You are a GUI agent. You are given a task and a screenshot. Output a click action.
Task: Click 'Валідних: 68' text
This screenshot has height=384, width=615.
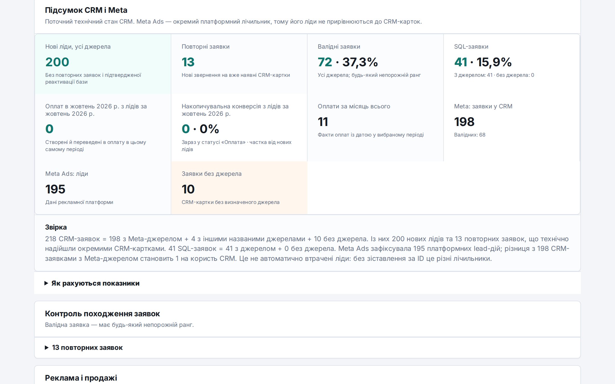tap(470, 135)
